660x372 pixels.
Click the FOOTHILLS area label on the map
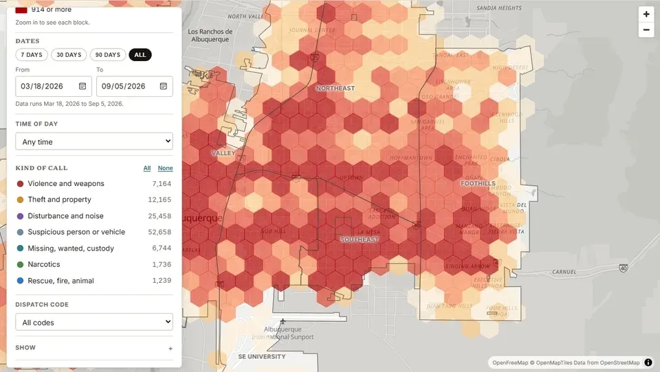[478, 184]
